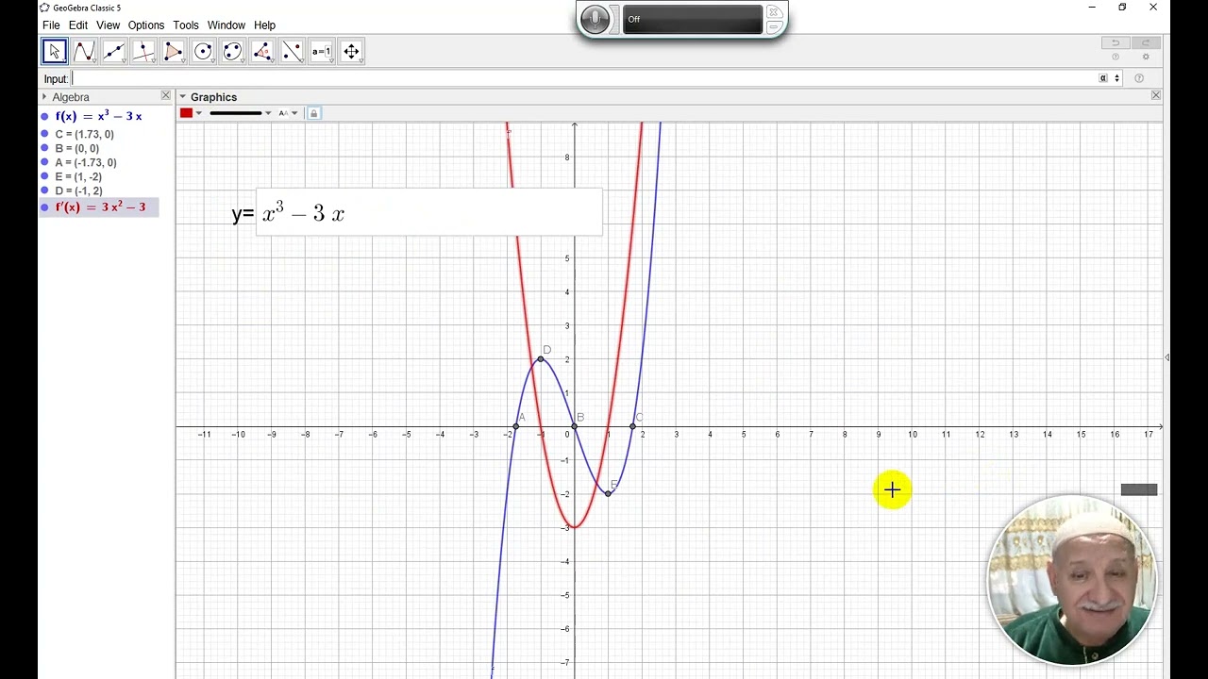Select the Move arrow tool
Screen dimensions: 1208x679
[x=54, y=51]
